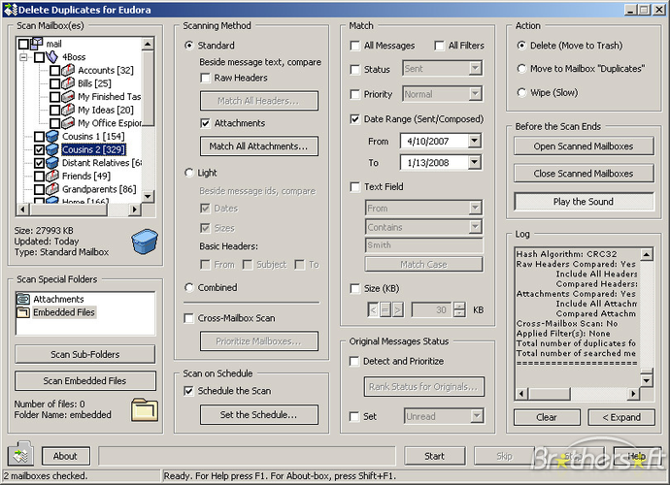Click the 4Boss folder icon

coord(52,56)
